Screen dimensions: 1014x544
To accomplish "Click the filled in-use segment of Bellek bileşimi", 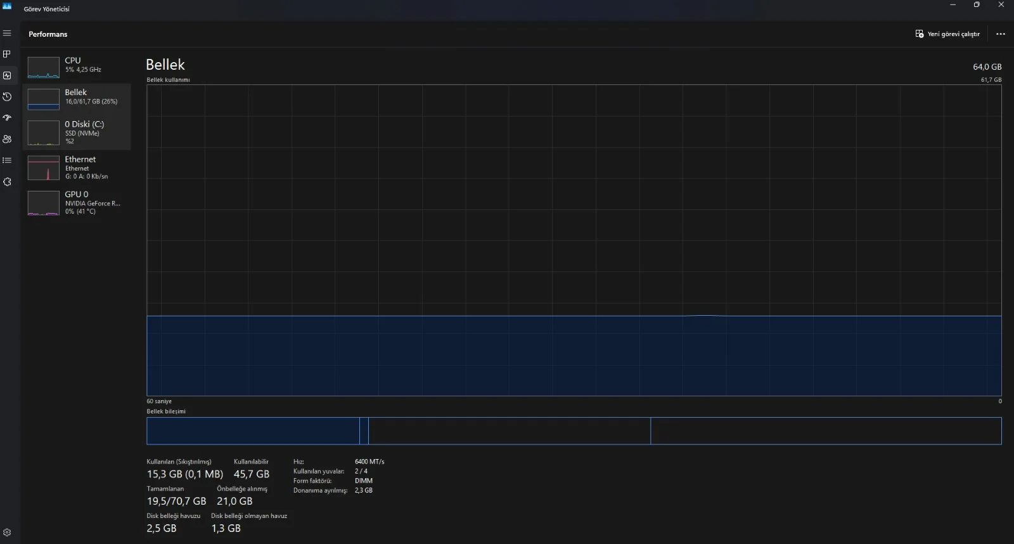I will [x=253, y=431].
